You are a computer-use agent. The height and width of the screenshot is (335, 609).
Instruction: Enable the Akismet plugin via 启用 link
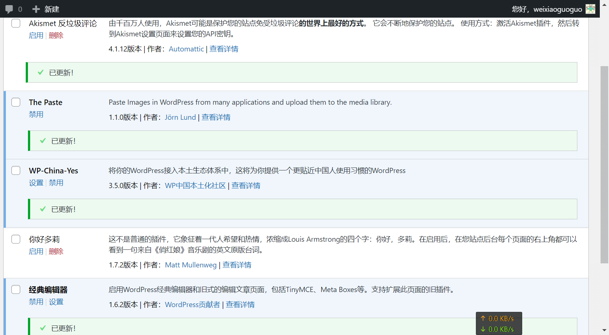36,35
